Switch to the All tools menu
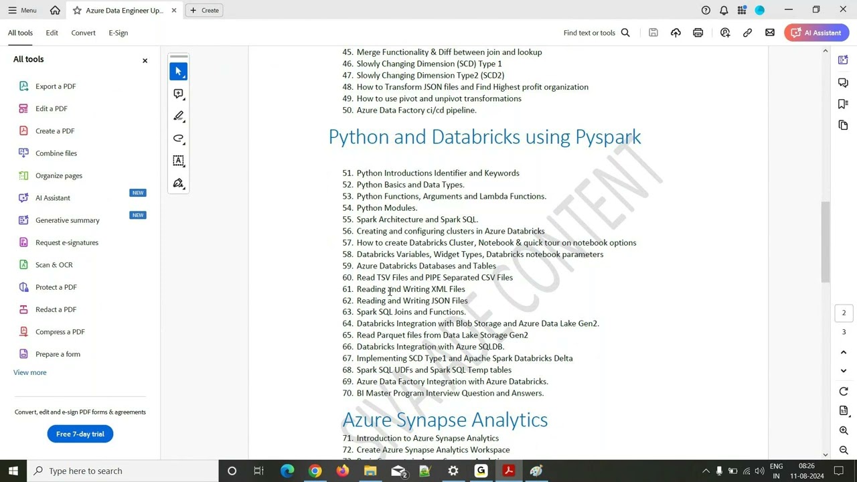This screenshot has width=857, height=482. tap(20, 33)
